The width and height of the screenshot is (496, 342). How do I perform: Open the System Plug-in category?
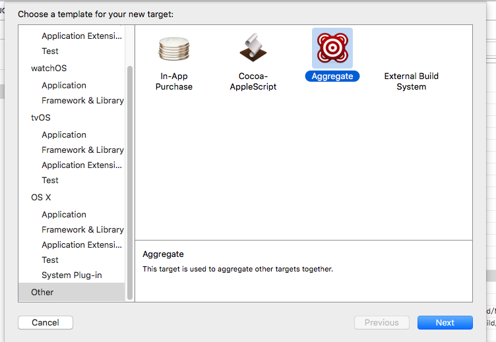[72, 275]
